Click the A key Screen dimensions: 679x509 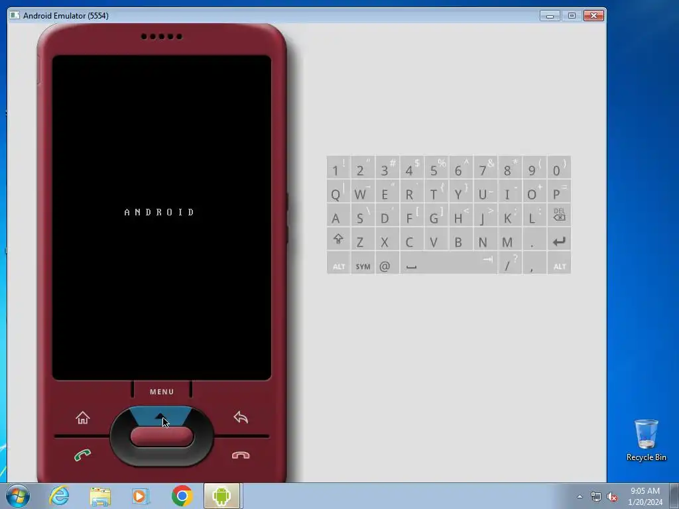[339, 215]
